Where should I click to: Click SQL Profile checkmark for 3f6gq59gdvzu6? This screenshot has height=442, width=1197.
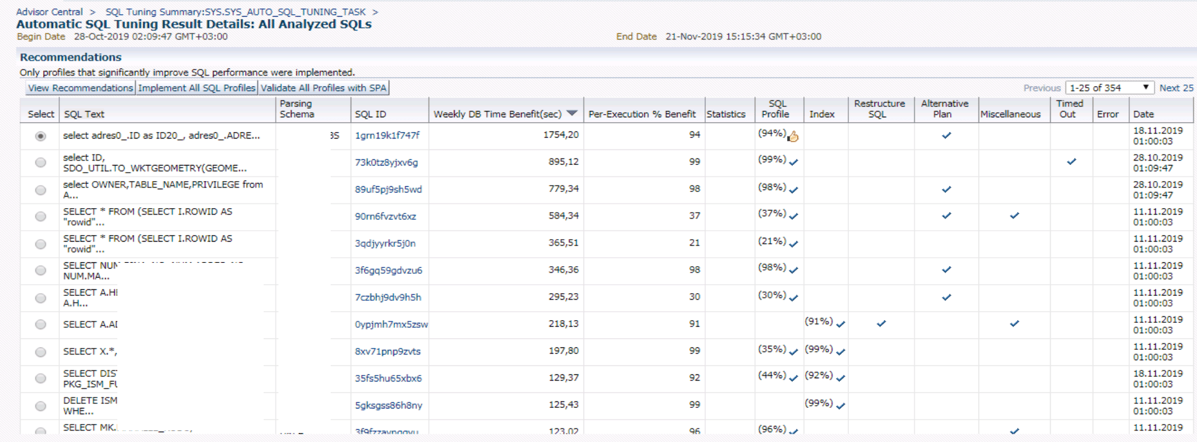[793, 270]
